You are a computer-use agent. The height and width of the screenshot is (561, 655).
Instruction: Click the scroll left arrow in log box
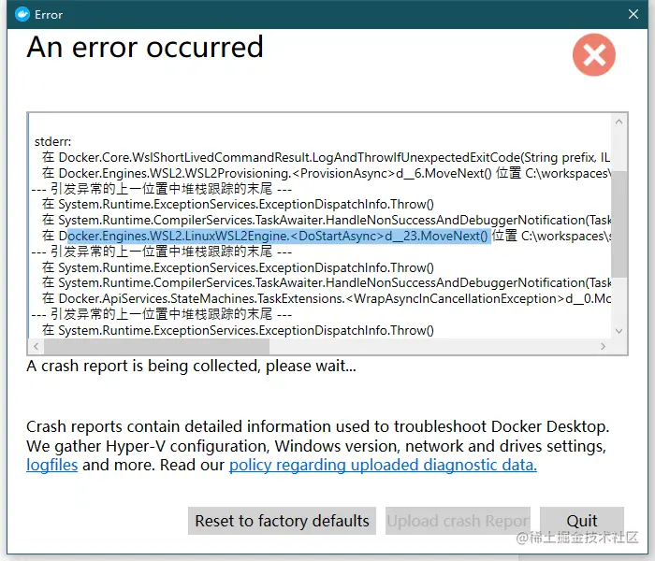tap(36, 346)
